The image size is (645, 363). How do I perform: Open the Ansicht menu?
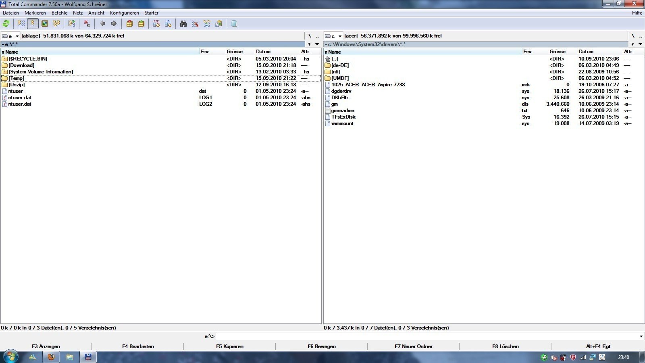(x=96, y=13)
